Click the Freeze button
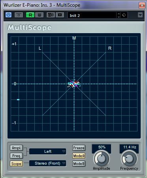Image resolution: width=147 pixels, height=178 pixels. pos(79,148)
